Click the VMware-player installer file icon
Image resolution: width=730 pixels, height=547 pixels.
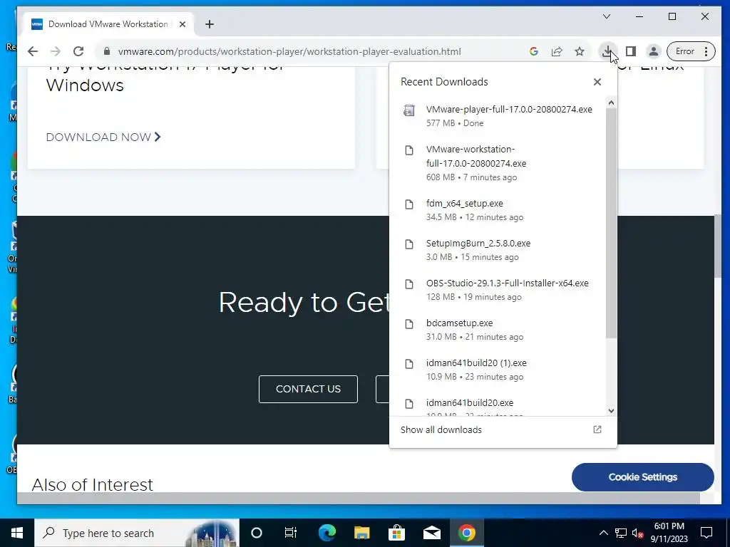tap(408, 110)
